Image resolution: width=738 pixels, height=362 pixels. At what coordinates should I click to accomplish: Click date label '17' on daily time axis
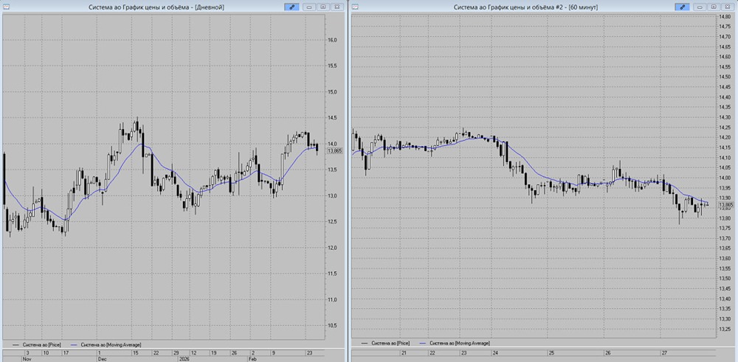(x=66, y=352)
